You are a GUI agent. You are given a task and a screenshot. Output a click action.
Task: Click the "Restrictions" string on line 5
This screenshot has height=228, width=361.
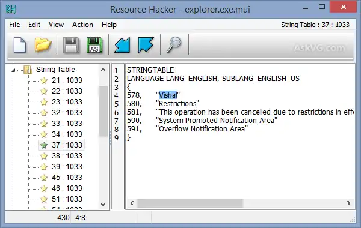tap(177, 104)
